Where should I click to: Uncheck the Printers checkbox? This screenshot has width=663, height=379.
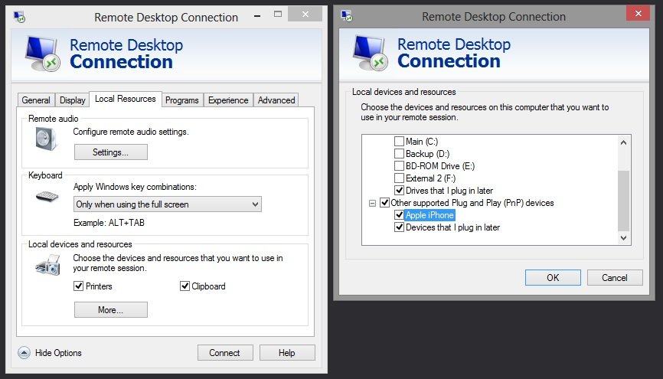(x=78, y=286)
